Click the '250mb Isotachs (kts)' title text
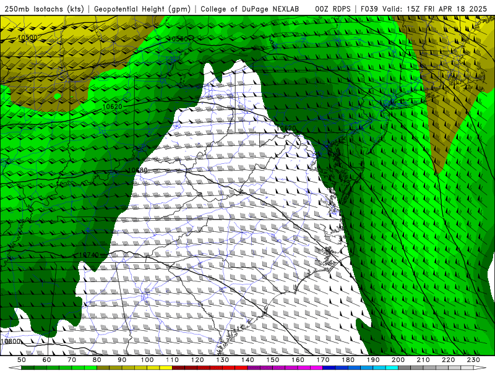Image resolution: width=495 pixels, height=371 pixels. tap(45, 9)
